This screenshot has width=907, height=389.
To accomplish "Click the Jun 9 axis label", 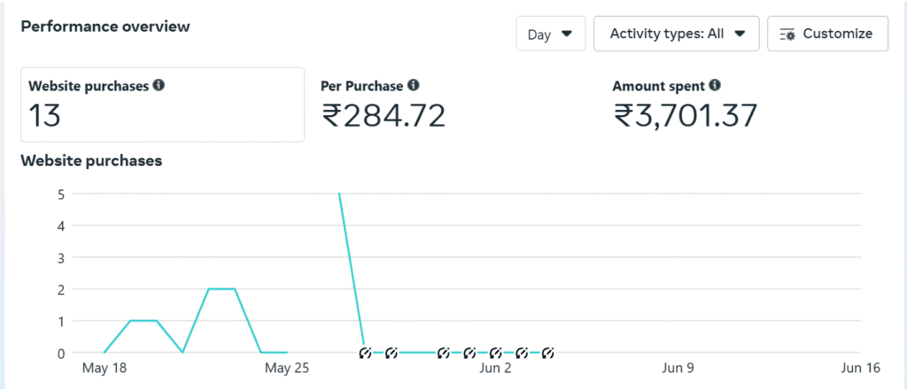I will [678, 368].
